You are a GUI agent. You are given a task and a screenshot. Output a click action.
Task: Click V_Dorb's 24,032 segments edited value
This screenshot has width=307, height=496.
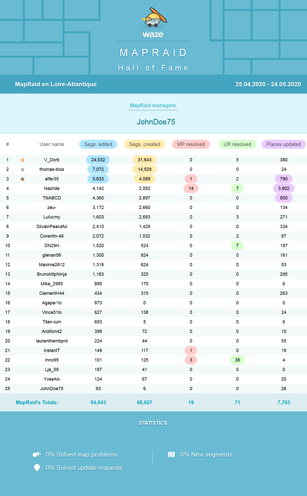[98, 160]
